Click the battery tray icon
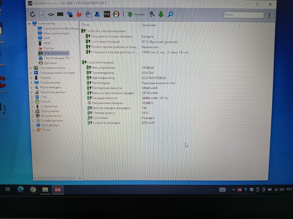293x219 pixels. [x=270, y=190]
